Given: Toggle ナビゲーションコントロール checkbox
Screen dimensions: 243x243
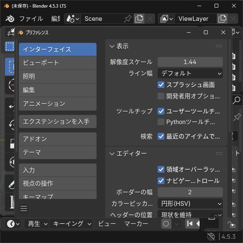Looking at the screenshot, I should 161,181.
